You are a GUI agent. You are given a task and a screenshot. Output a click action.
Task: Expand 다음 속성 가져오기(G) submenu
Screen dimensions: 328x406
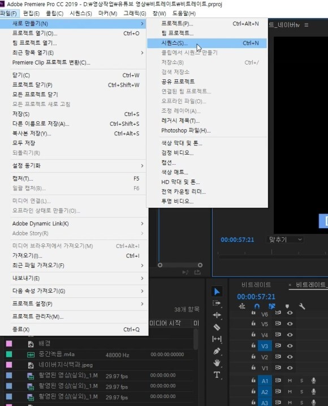[x=73, y=291]
